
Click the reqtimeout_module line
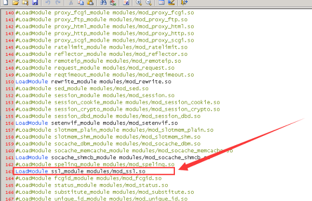pyautogui.click(x=105, y=75)
